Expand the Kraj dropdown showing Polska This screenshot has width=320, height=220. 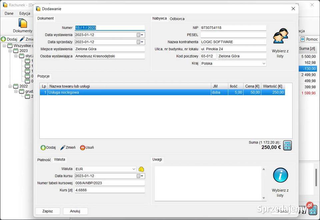click(264, 63)
